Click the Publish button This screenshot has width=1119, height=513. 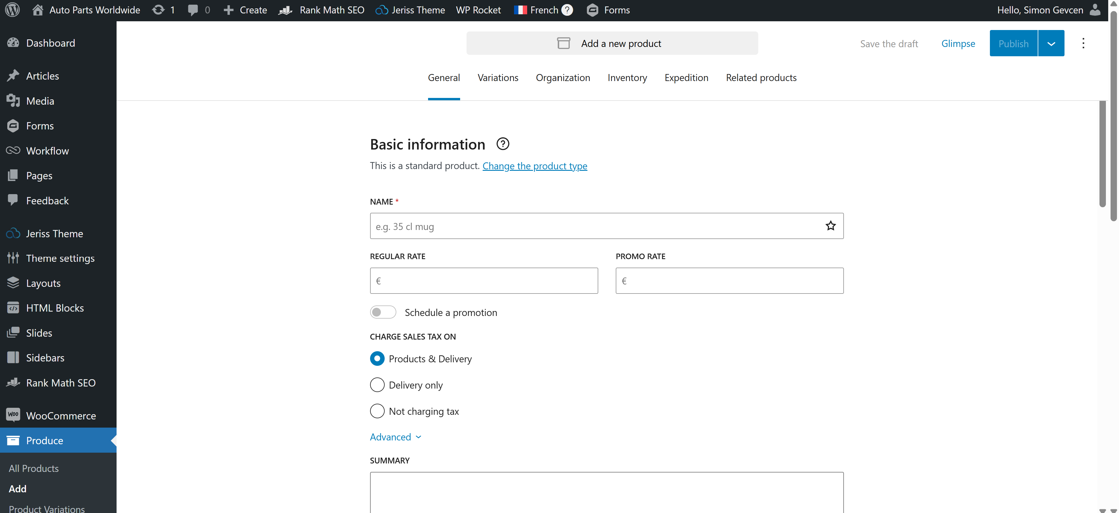pyautogui.click(x=1013, y=43)
